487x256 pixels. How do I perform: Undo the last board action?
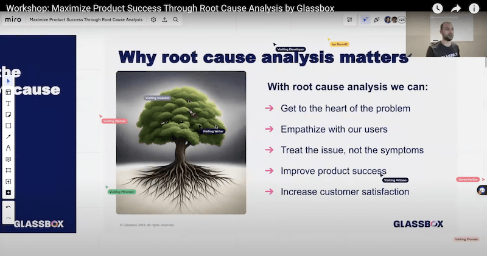[9, 207]
